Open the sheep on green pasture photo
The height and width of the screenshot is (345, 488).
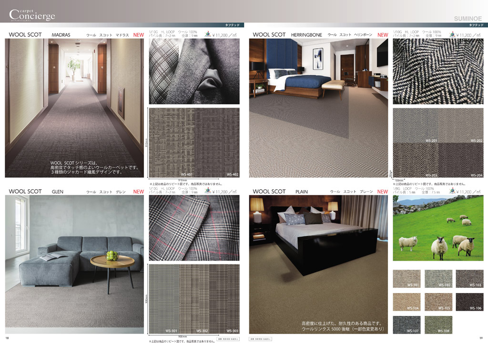click(438, 228)
